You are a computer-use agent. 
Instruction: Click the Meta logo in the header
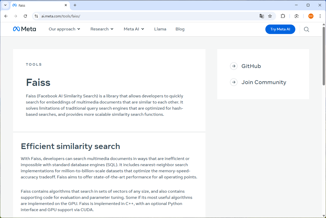(x=24, y=29)
